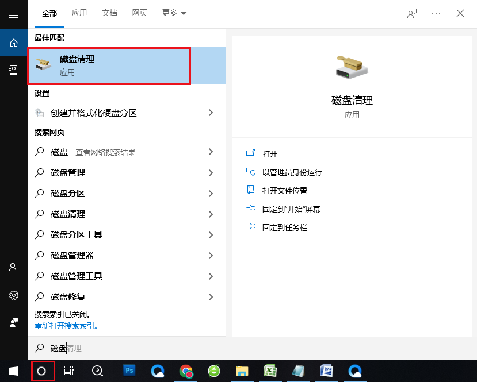
Task: Switch to the 网页 tab
Action: (140, 13)
